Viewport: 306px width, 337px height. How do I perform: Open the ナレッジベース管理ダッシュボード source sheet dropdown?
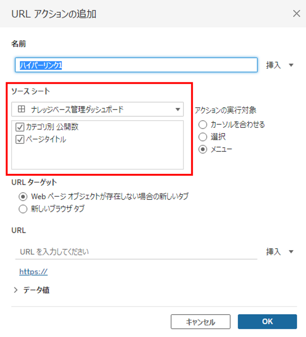[97, 109]
